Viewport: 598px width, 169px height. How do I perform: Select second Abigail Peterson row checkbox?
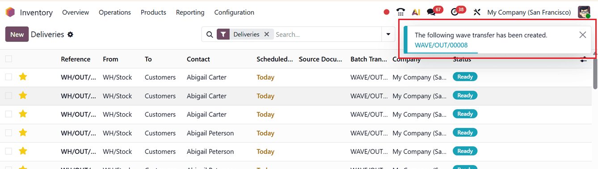8,152
